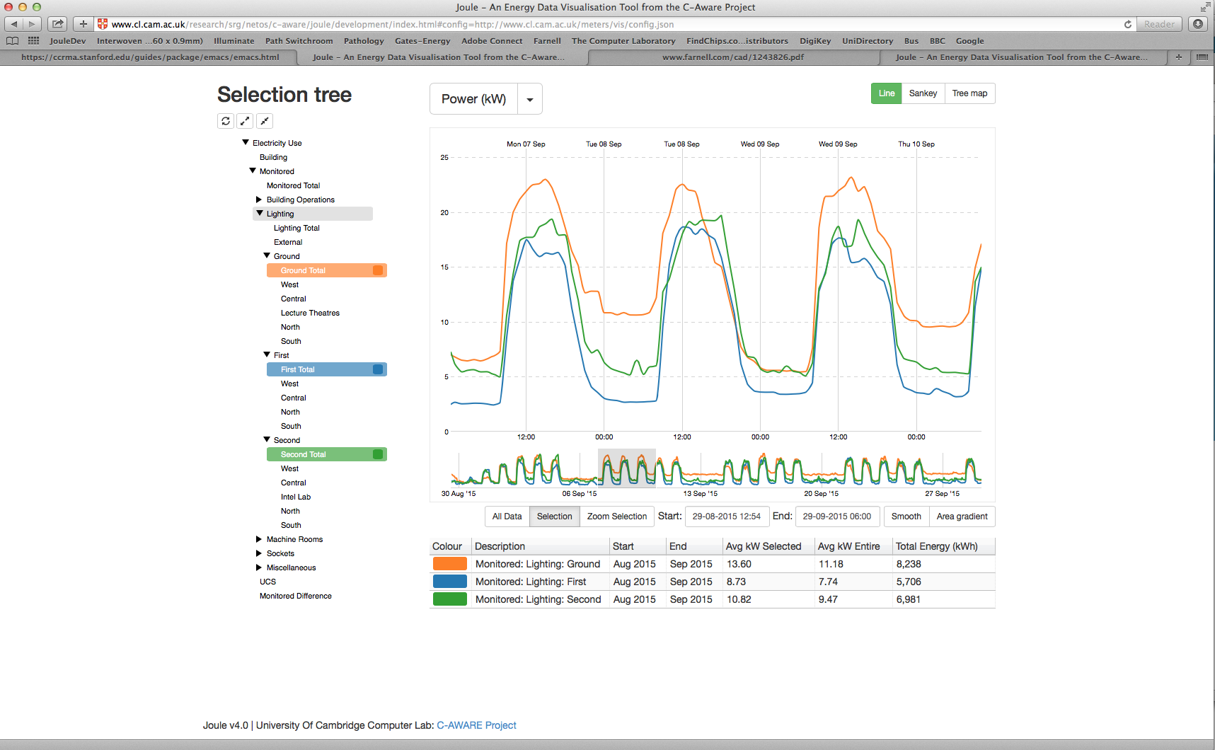Open the C-AWARE Project link
Viewport: 1215px width, 750px height.
[x=476, y=725]
